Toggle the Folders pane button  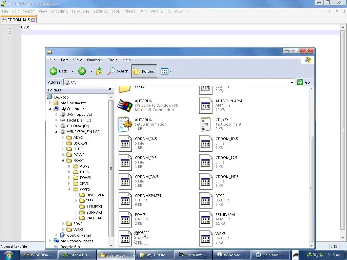click(144, 71)
